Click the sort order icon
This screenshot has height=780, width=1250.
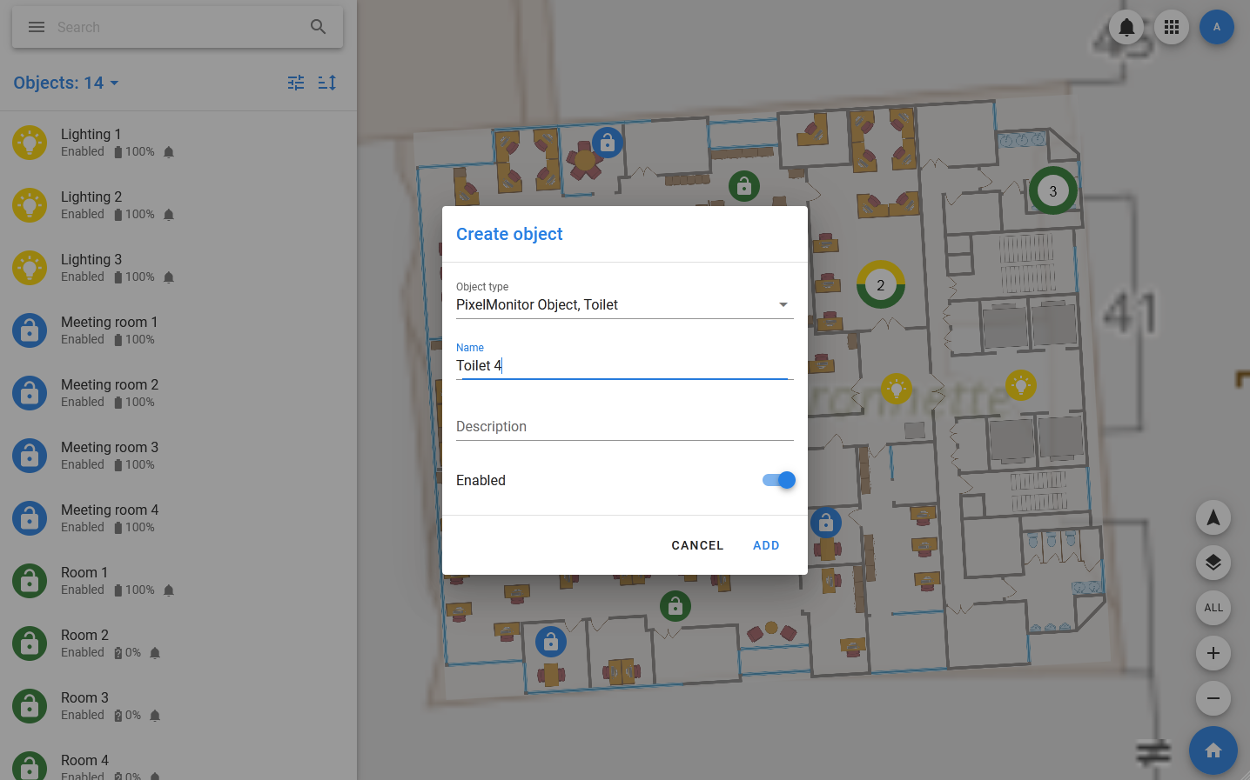(x=327, y=83)
